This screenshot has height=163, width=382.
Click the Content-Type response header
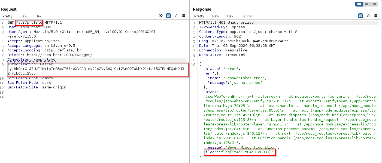(248, 32)
